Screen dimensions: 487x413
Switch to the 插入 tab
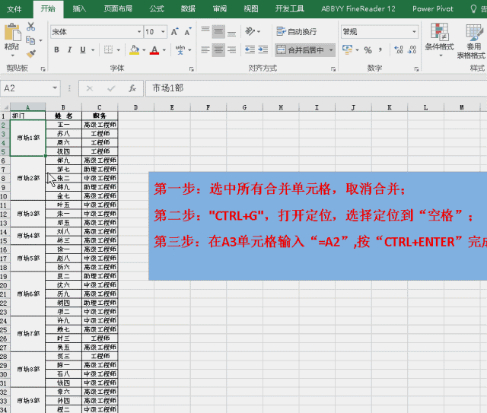tap(79, 8)
